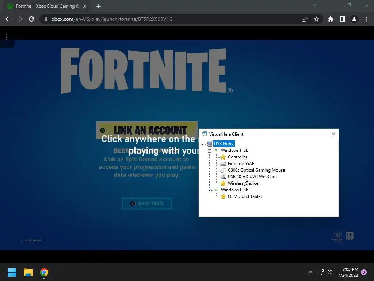This screenshot has height=281, width=374.
Task: Select the Controller device
Action: tap(237, 157)
